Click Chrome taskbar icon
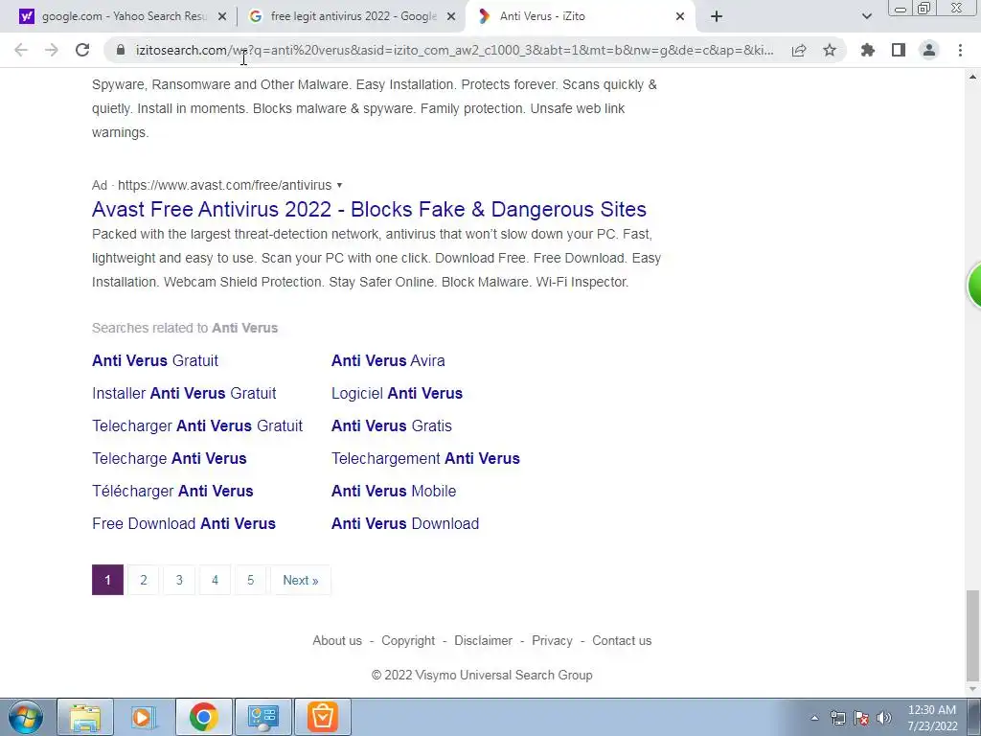This screenshot has height=736, width=981. (203, 717)
